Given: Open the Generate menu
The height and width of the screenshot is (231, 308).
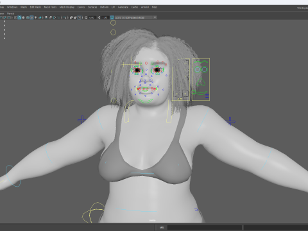Looking at the screenshot, I should [x=123, y=7].
